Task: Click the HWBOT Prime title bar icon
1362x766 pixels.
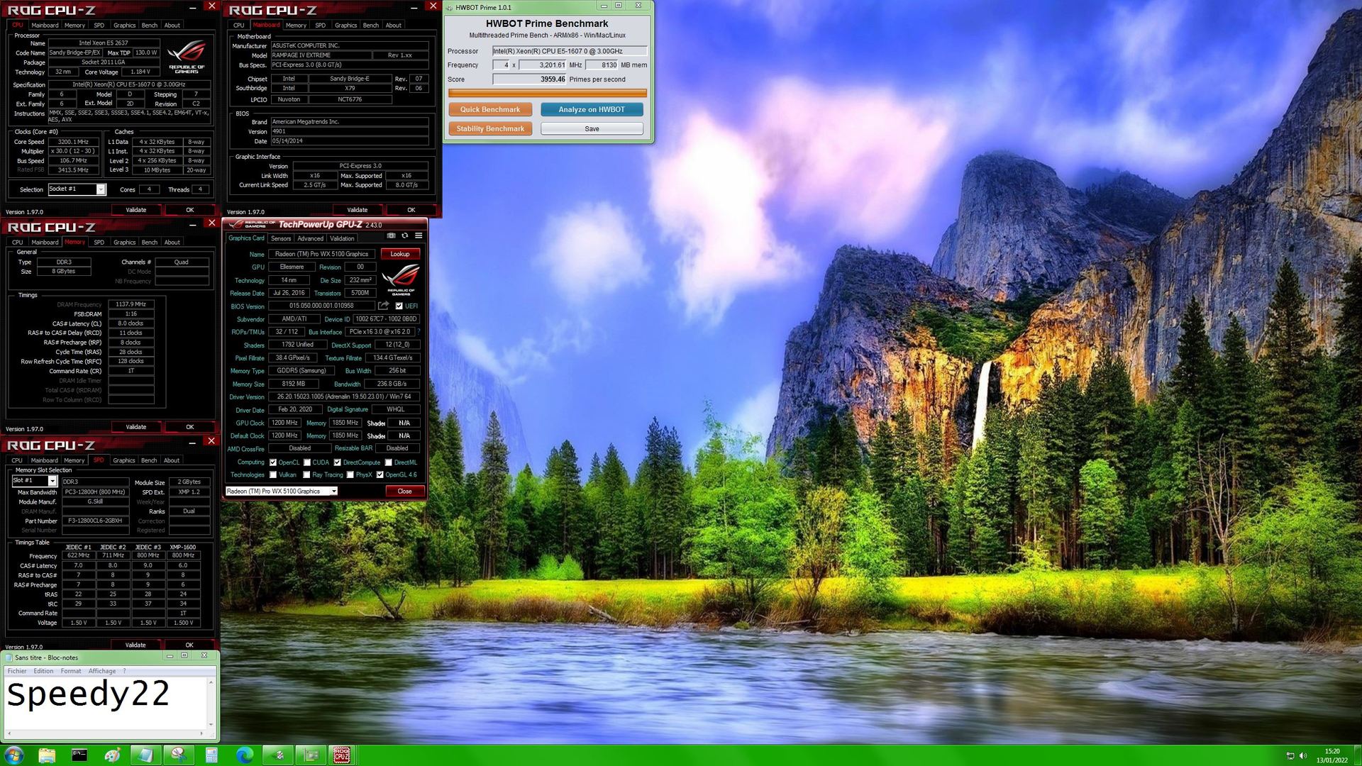Action: (x=450, y=7)
